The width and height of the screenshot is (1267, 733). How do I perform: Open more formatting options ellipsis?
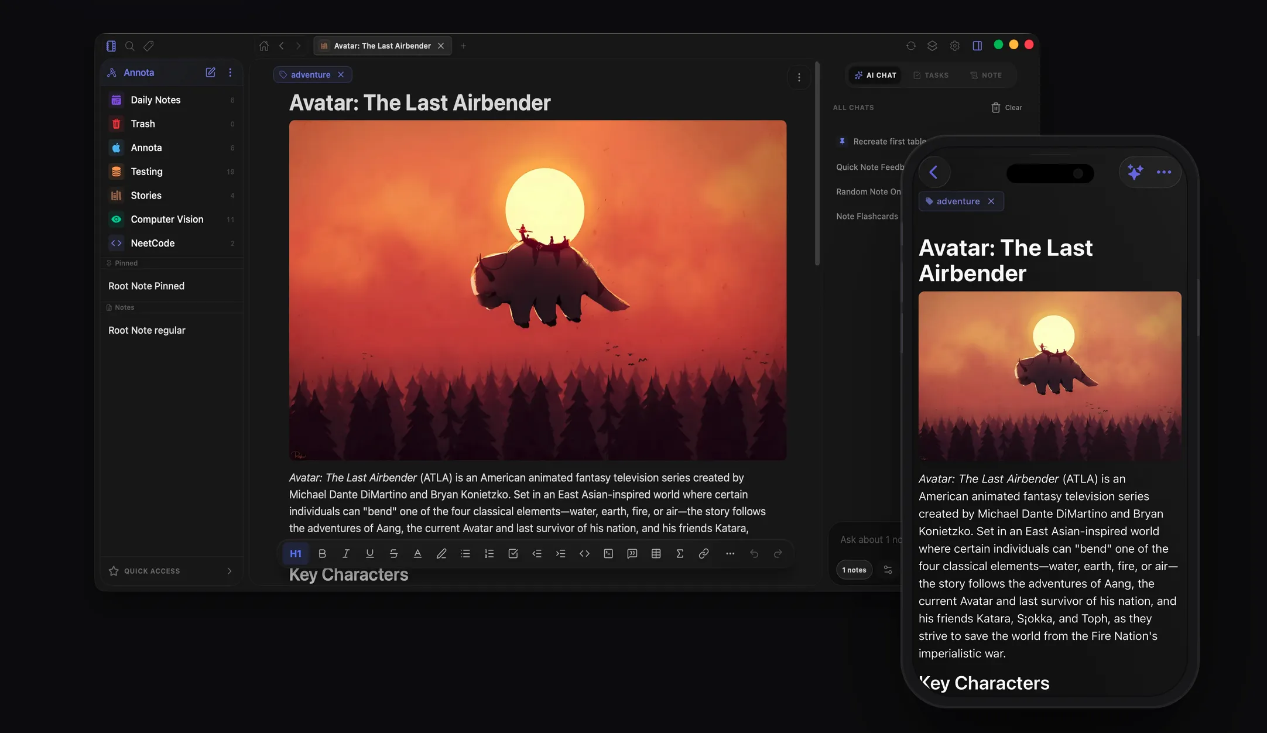(730, 554)
